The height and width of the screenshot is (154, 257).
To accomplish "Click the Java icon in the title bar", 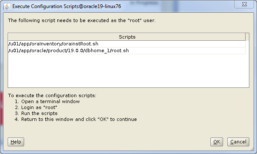I will (x=7, y=6).
